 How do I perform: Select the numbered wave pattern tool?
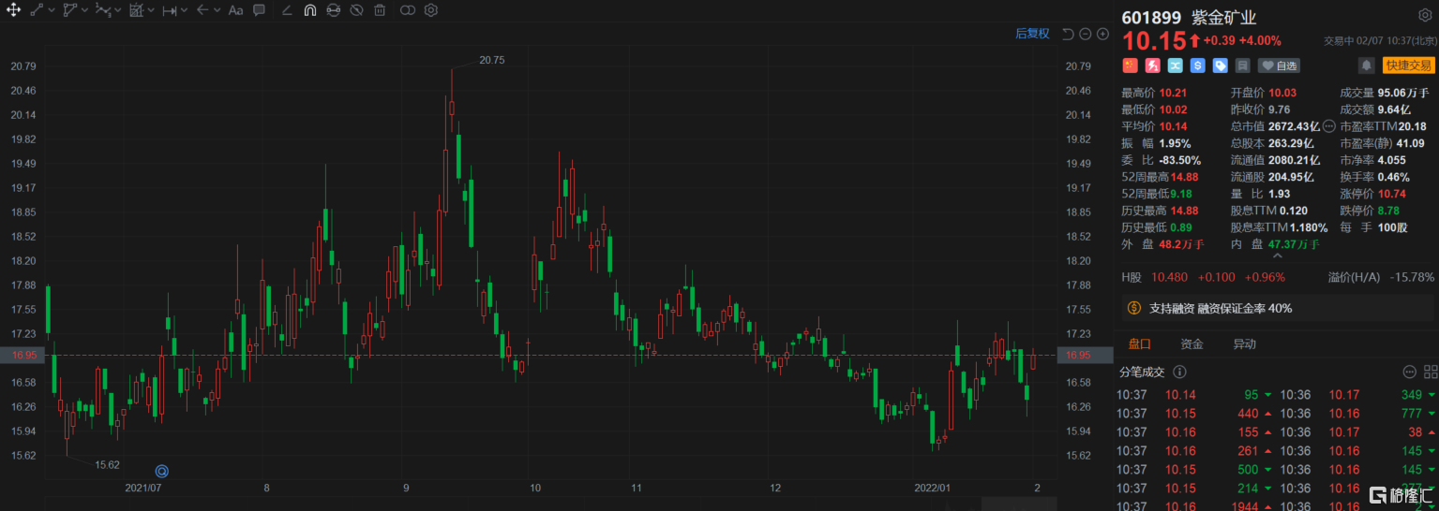coord(103,10)
